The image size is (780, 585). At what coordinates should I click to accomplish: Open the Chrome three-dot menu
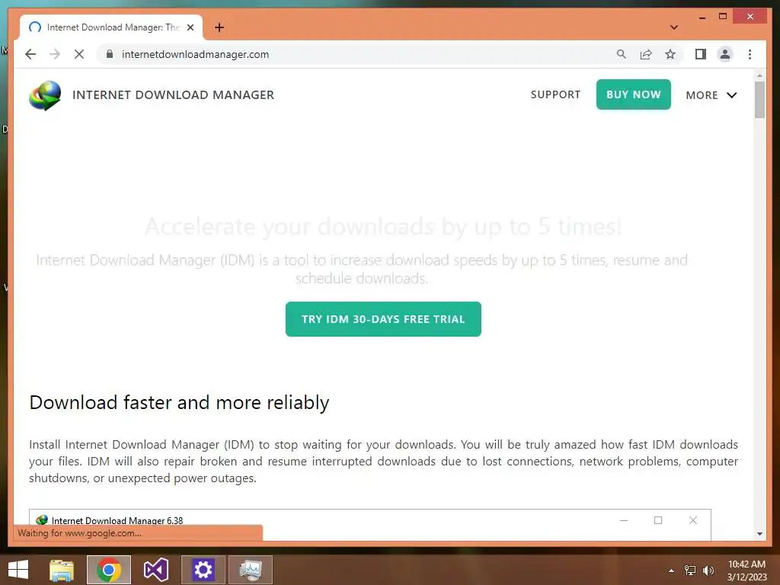[750, 54]
